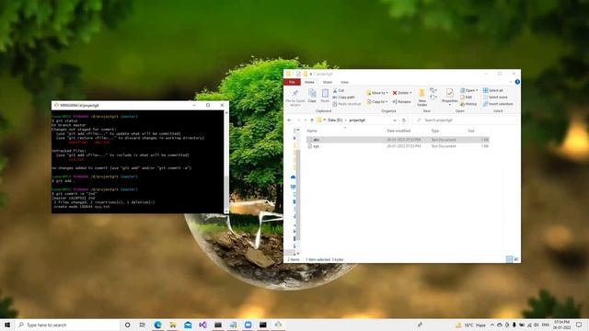Click Select none in the Select group
589x331 pixels.
(x=495, y=97)
